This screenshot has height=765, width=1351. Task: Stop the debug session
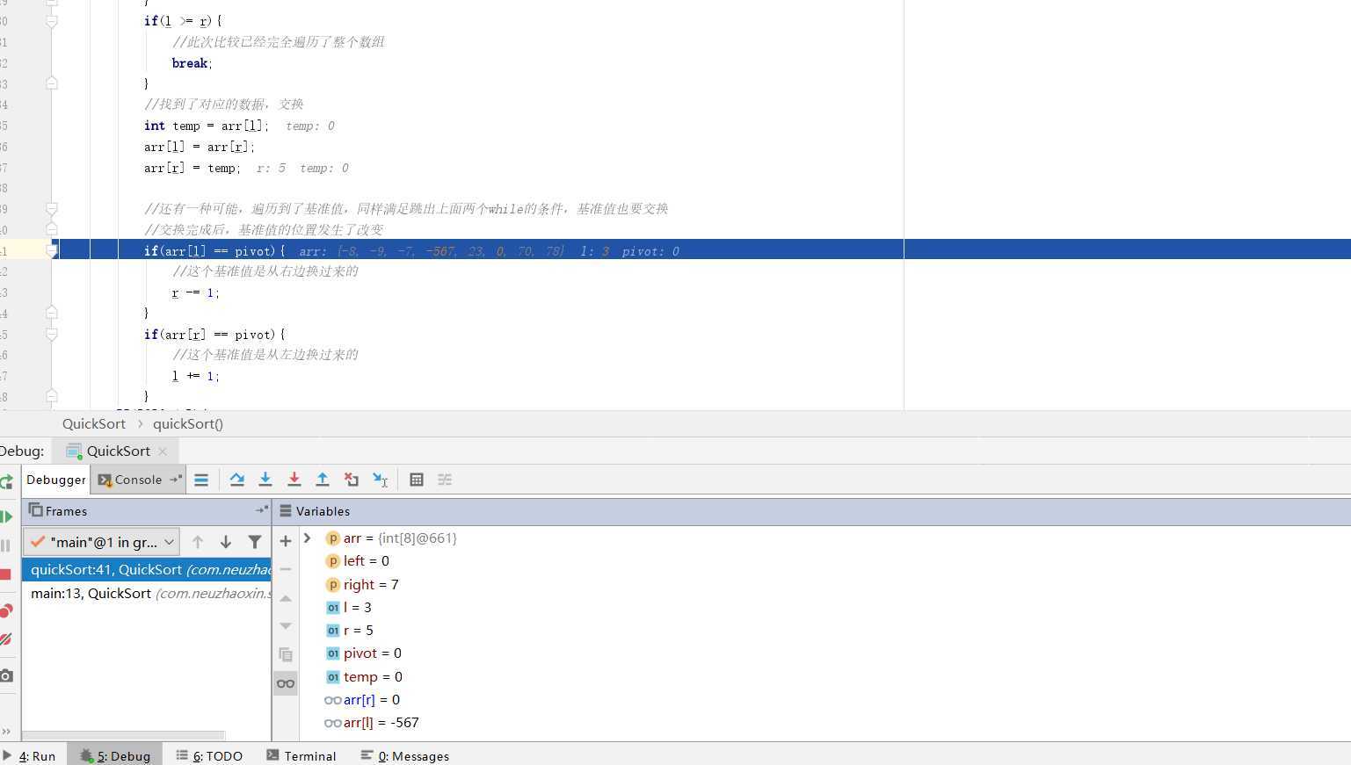point(6,574)
